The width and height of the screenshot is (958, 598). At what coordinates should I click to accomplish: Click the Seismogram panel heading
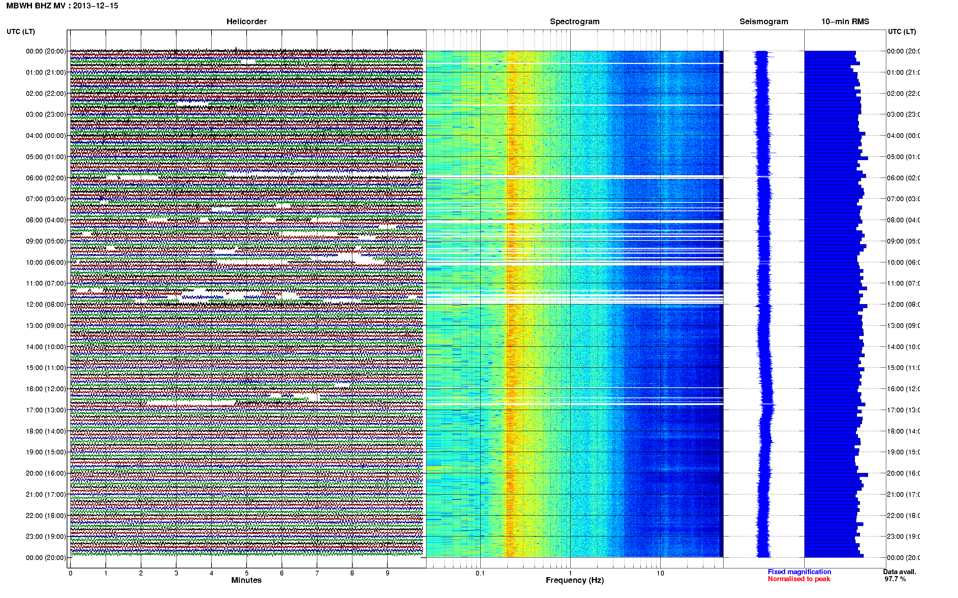(764, 22)
